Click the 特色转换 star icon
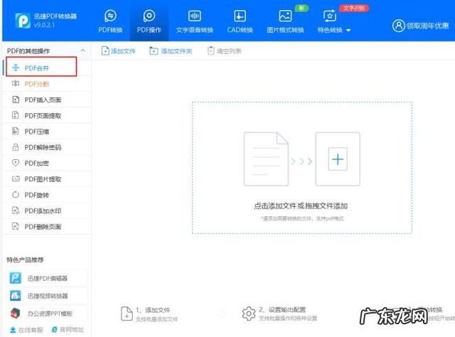Viewport: 455px width, 337px height. coord(330,16)
